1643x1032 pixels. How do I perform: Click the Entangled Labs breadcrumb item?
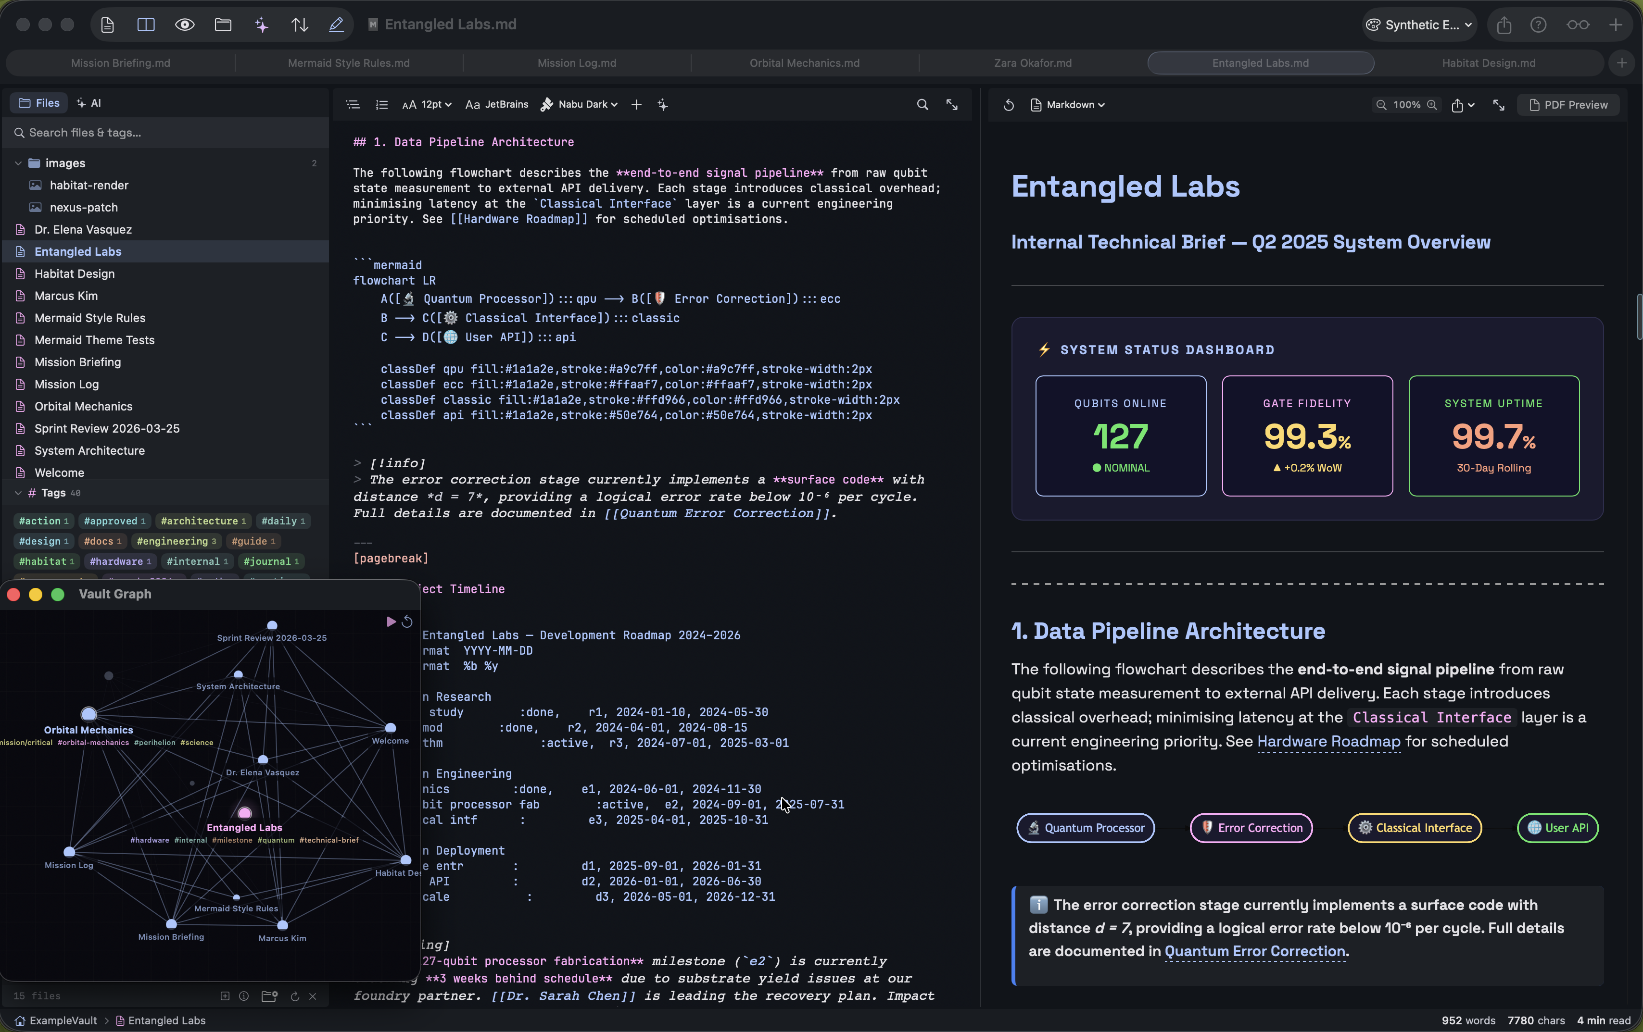pos(160,1020)
